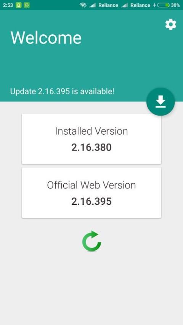Tap web version number 2.16.395
183x325 pixels.
[x=91, y=201]
